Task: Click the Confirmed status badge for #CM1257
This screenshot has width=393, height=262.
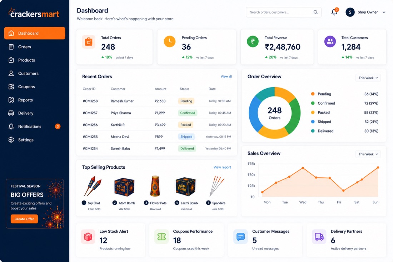Action: pos(188,113)
